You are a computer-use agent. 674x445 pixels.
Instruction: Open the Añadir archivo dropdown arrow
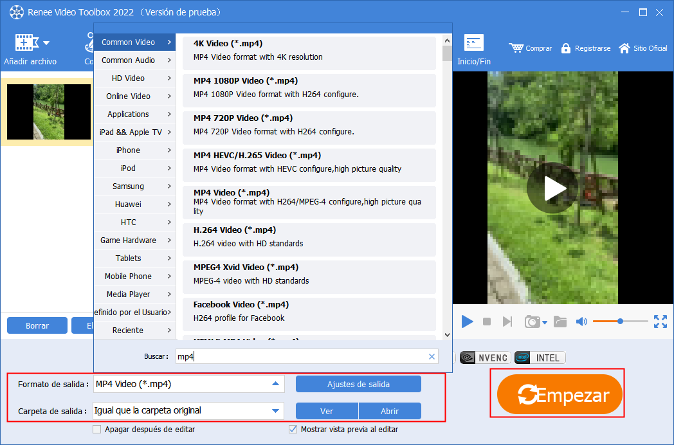coord(46,43)
